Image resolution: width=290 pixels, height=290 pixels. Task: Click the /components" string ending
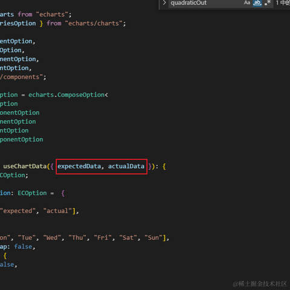22,77
